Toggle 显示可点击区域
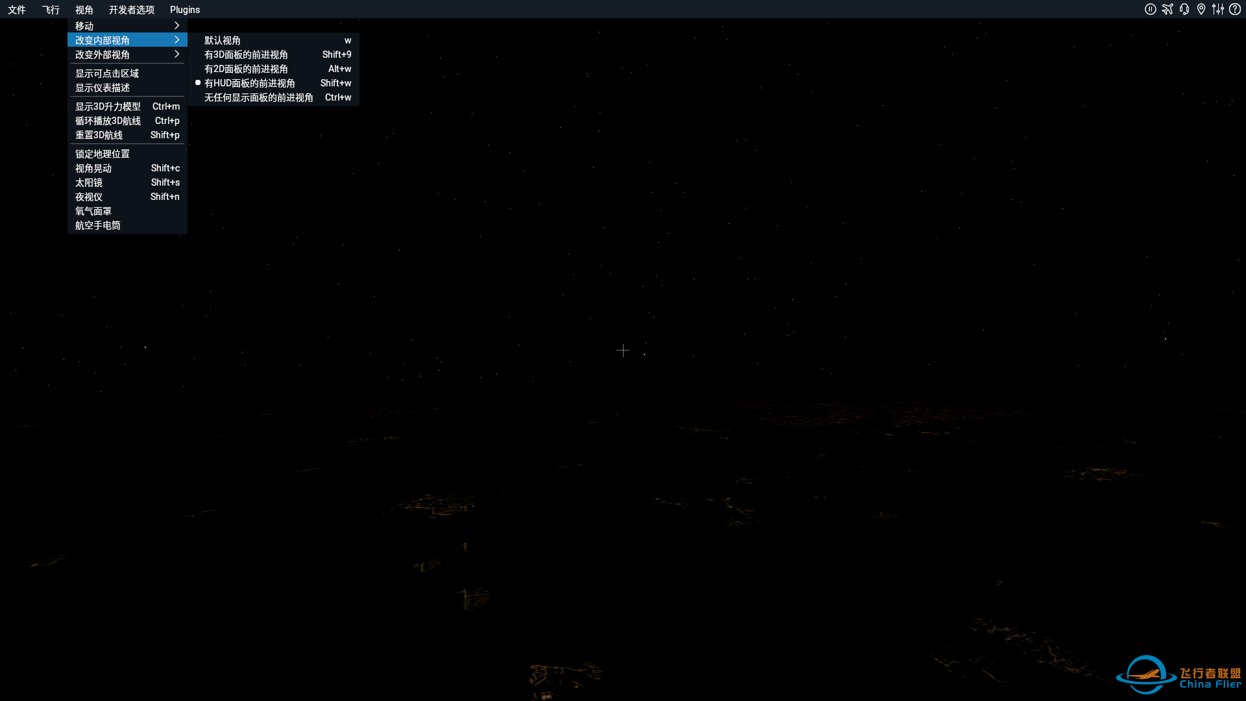This screenshot has height=701, width=1246. point(127,73)
